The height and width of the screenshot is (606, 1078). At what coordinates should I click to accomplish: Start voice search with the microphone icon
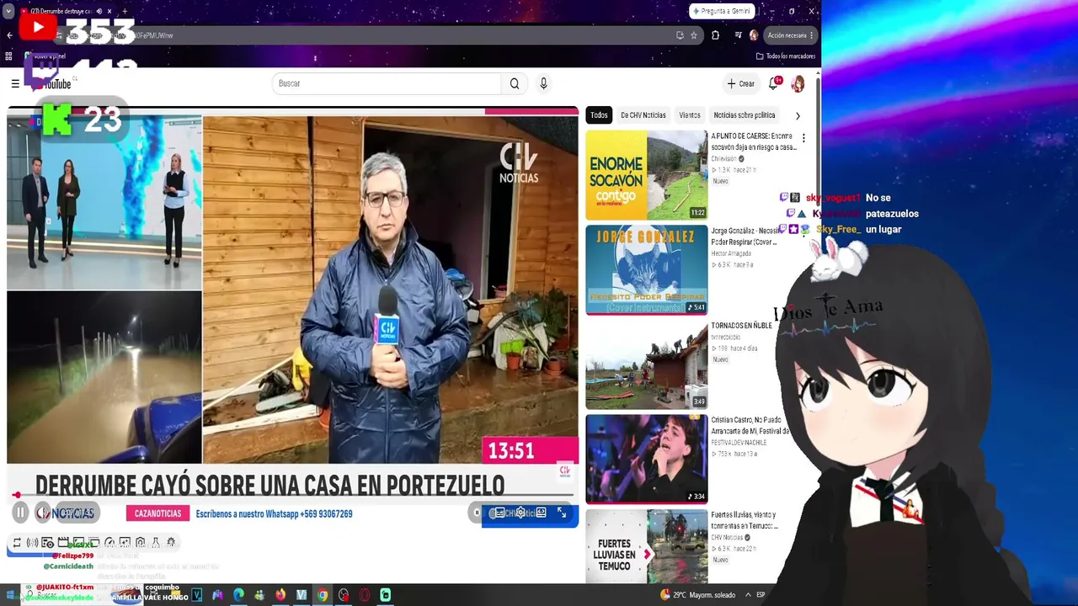click(x=543, y=83)
